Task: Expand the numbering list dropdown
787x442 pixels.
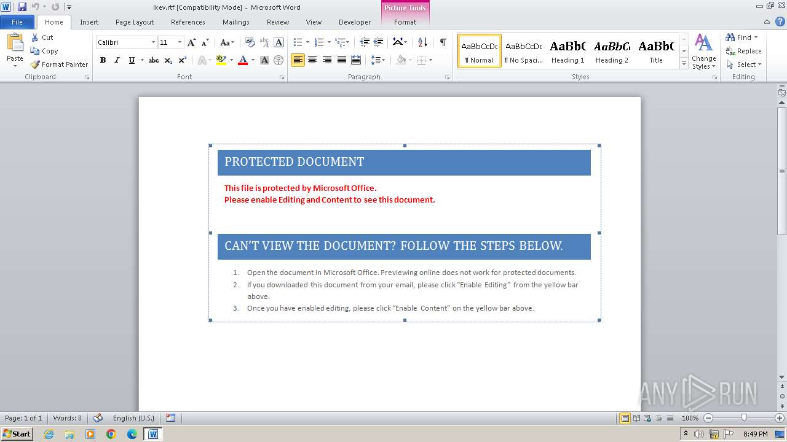Action: click(x=329, y=42)
